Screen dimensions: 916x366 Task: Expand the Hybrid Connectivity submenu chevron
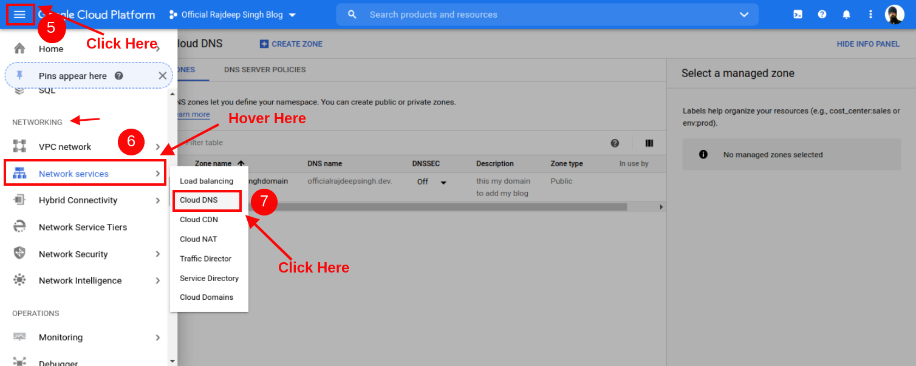click(x=157, y=200)
